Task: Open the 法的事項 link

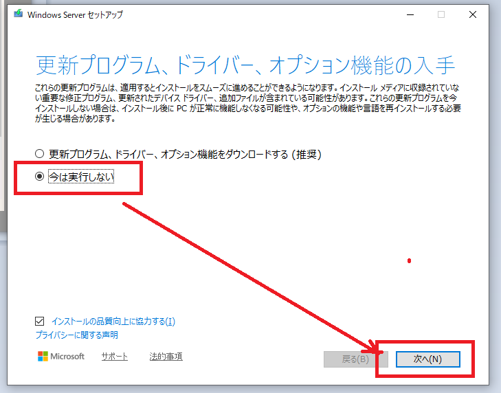Action: click(x=166, y=357)
